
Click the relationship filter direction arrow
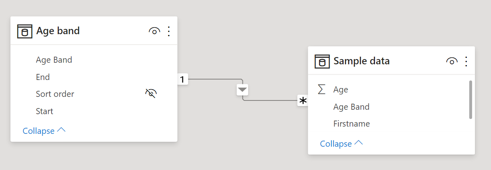(x=242, y=90)
